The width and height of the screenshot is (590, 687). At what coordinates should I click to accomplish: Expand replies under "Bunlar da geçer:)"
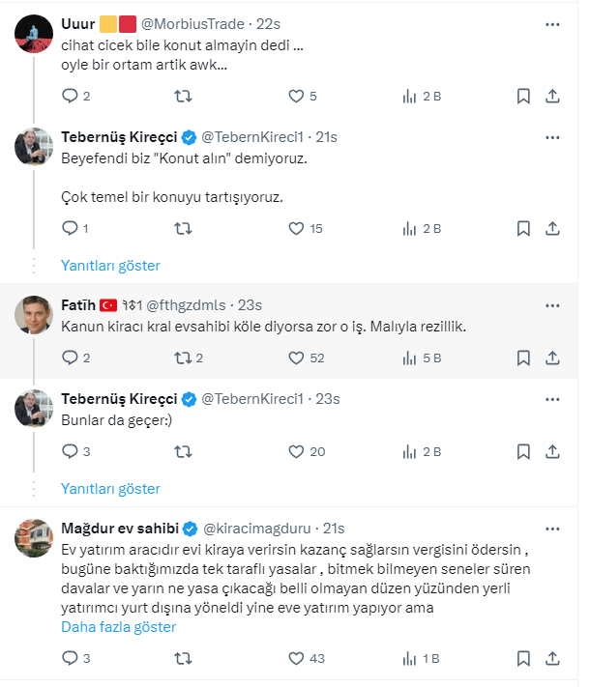coord(110,488)
